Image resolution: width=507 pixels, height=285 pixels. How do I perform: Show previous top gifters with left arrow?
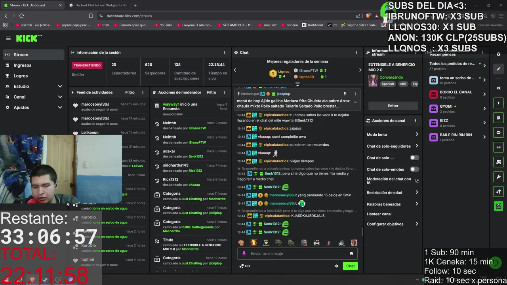[235, 70]
